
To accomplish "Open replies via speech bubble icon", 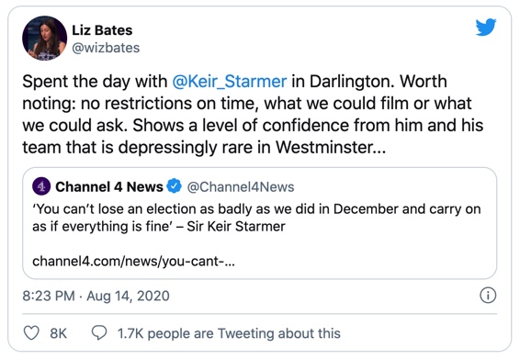I will click(x=99, y=332).
